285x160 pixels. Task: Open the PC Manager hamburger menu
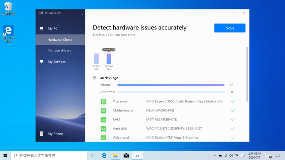coord(224,13)
